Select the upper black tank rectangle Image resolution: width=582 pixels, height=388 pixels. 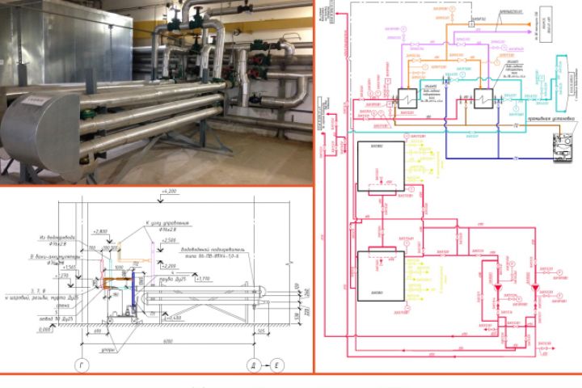coord(381,166)
